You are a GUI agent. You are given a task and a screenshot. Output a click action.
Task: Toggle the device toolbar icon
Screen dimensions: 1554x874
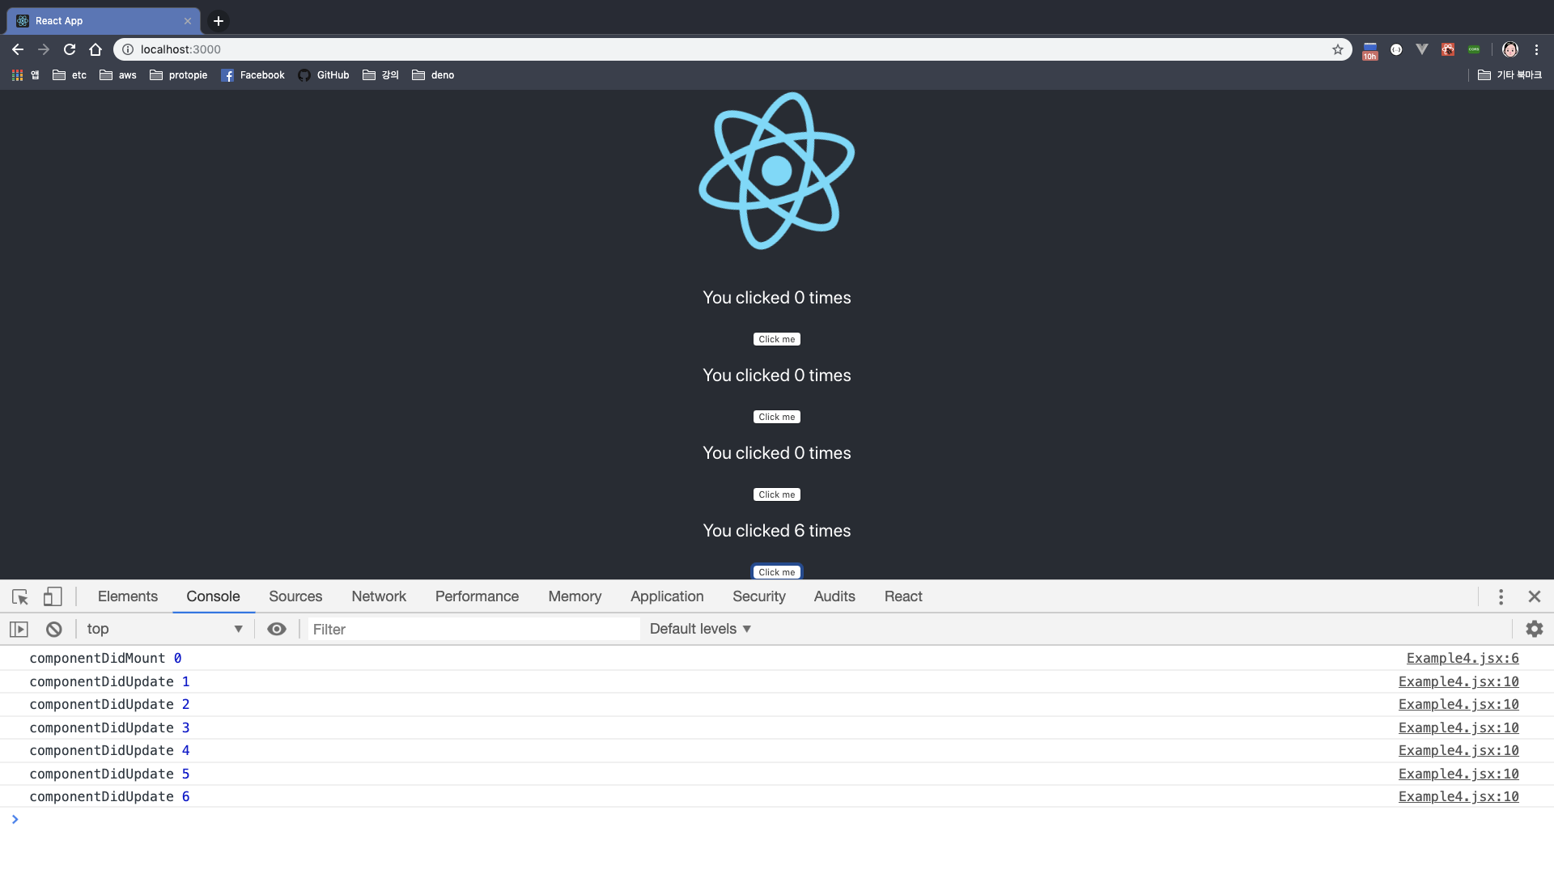(x=53, y=597)
